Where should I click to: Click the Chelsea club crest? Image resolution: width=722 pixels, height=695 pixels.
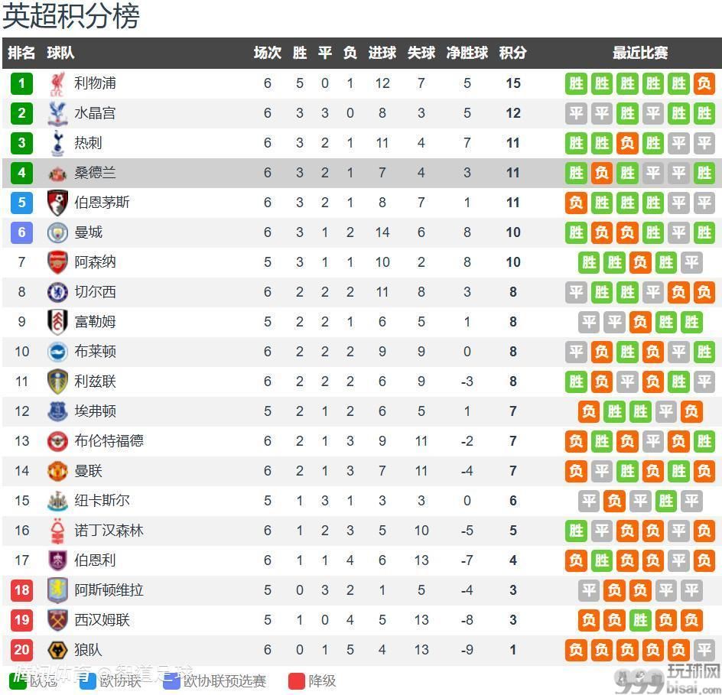tap(57, 292)
